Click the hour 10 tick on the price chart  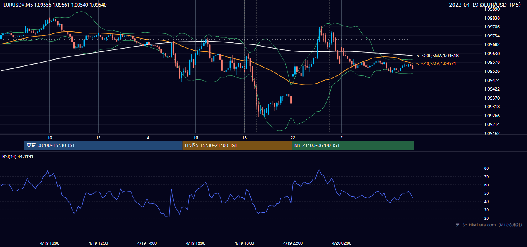tap(49, 137)
